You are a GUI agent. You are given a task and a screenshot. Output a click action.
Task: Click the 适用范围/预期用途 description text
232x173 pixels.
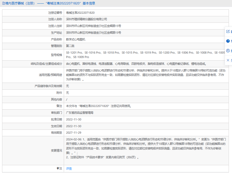pos(145,75)
